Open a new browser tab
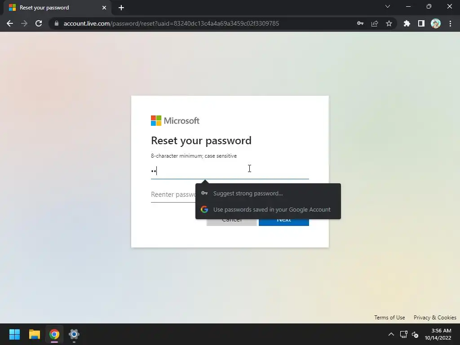This screenshot has width=460, height=345. pos(121,8)
